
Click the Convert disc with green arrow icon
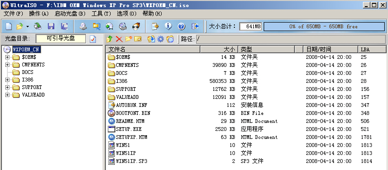109,26
